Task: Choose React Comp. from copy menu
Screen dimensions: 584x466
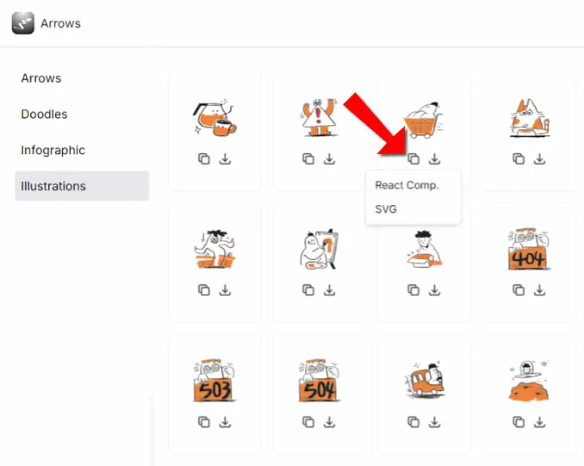Action: 407,185
